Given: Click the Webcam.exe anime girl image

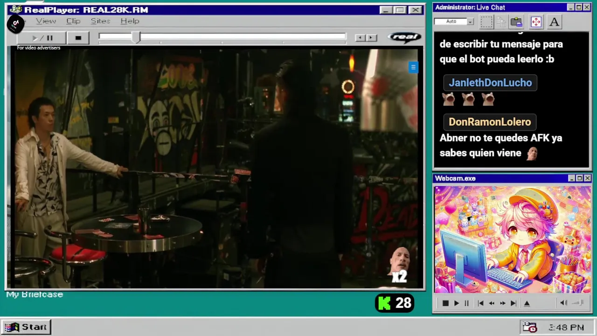Looking at the screenshot, I should click(513, 240).
